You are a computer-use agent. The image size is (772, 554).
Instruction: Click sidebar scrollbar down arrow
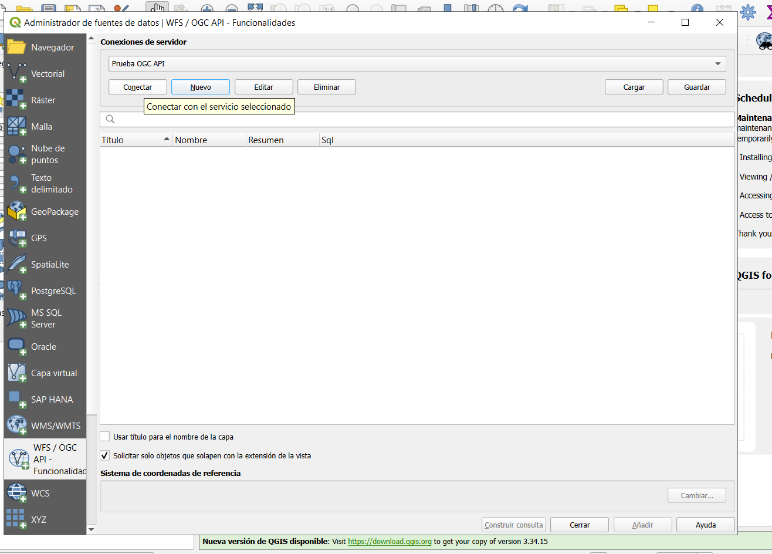[91, 529]
